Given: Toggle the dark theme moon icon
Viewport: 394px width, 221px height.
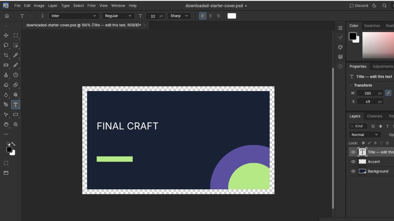Looking at the screenshot, I should tap(374, 5).
